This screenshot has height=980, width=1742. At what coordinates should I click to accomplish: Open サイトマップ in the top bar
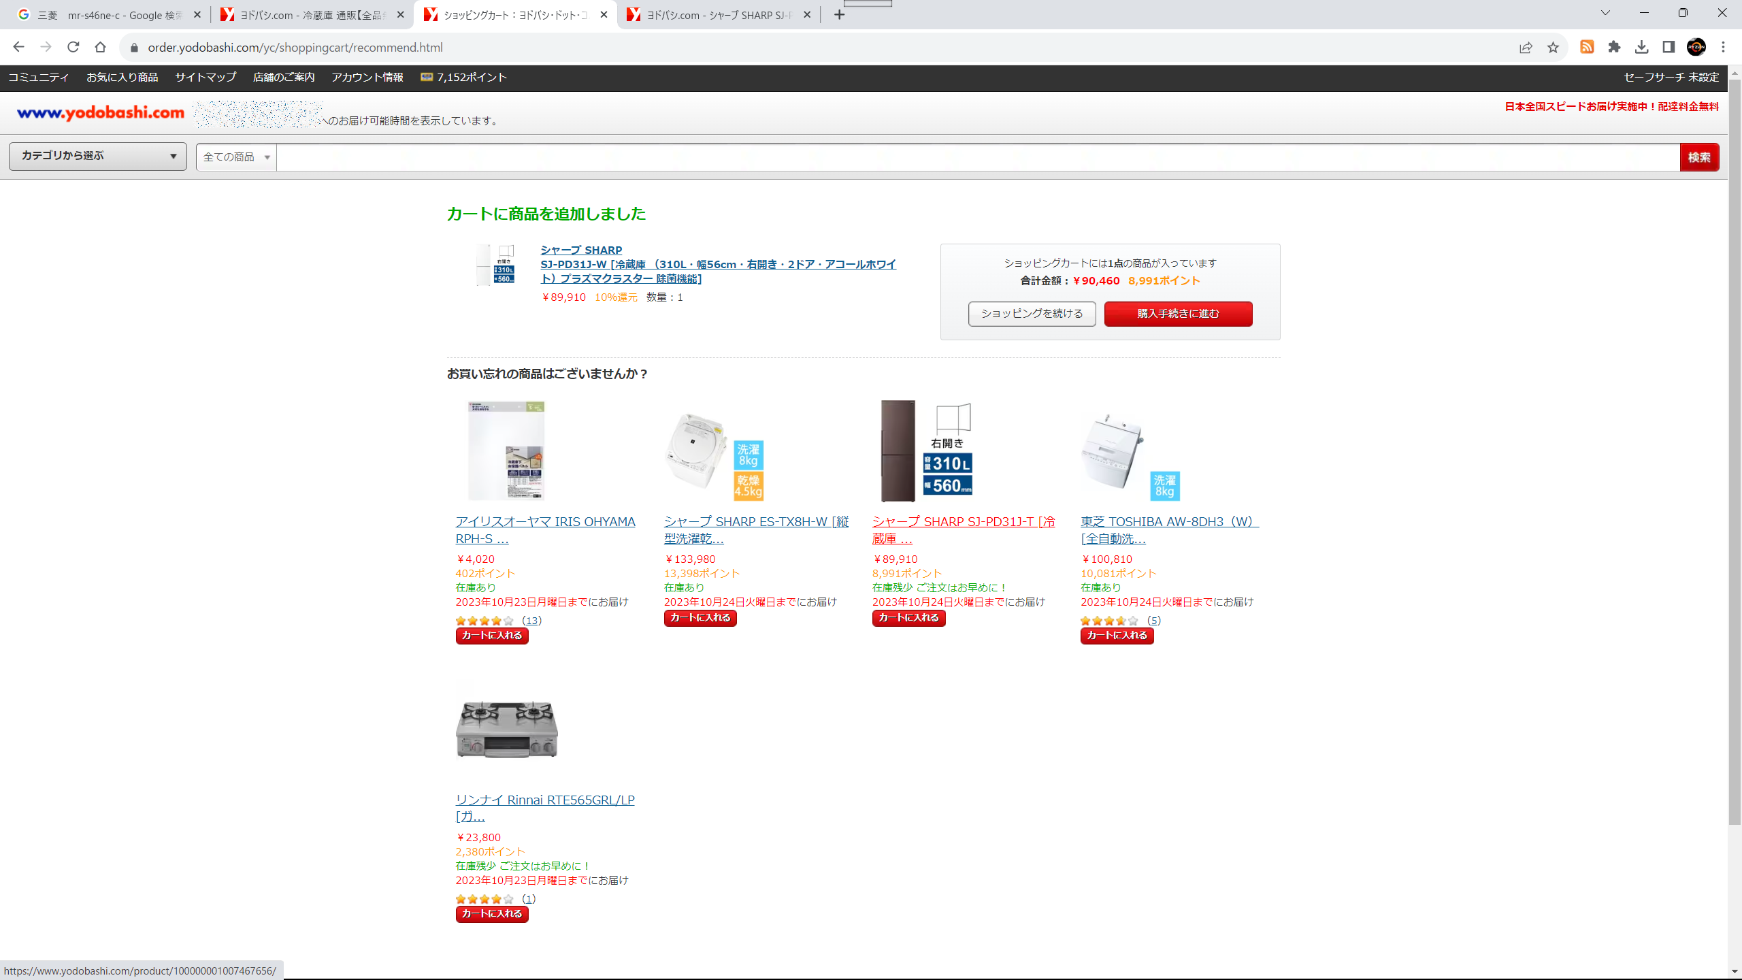(x=206, y=77)
